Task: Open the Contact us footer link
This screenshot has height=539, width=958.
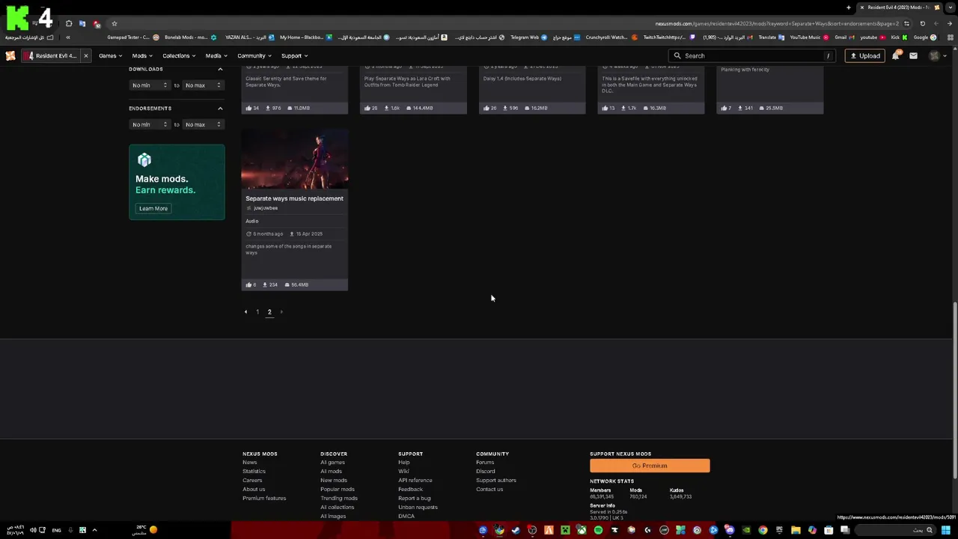Action: 489,489
